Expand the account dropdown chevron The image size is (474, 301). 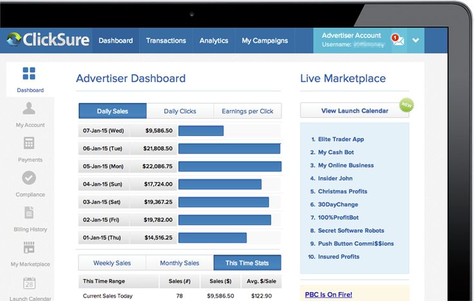pos(415,40)
